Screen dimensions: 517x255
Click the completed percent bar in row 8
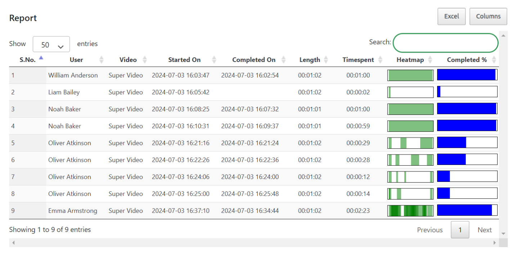click(x=467, y=193)
